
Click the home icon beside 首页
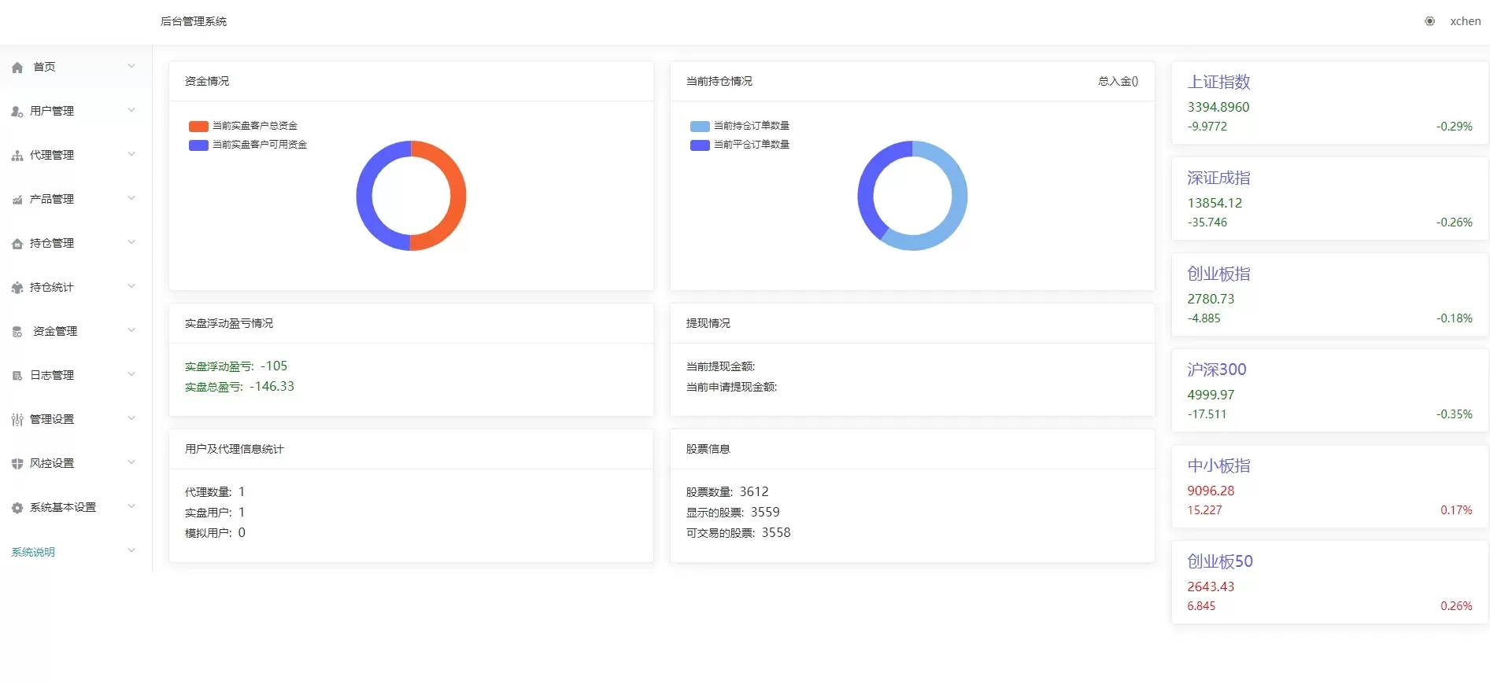[x=17, y=68]
